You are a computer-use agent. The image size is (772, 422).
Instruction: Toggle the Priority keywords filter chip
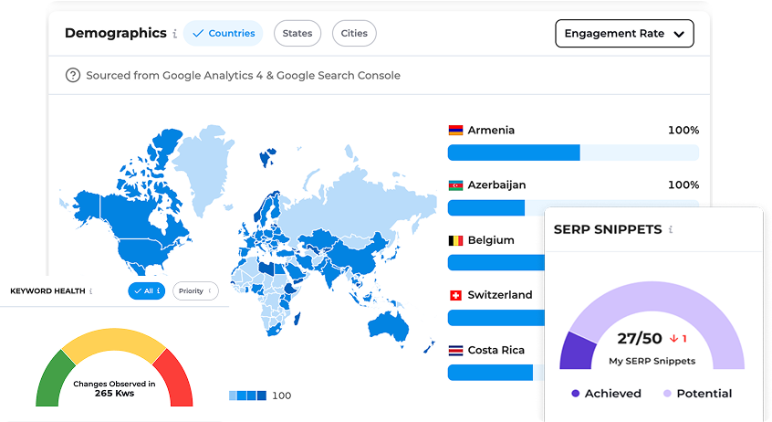tap(195, 291)
